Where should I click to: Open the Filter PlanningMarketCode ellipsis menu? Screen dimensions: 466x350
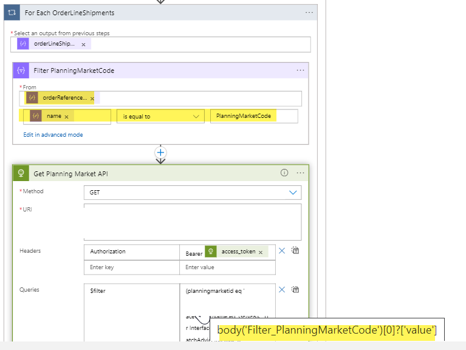coord(301,70)
